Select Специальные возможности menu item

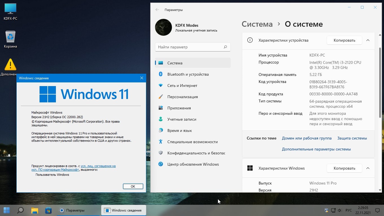192,142
